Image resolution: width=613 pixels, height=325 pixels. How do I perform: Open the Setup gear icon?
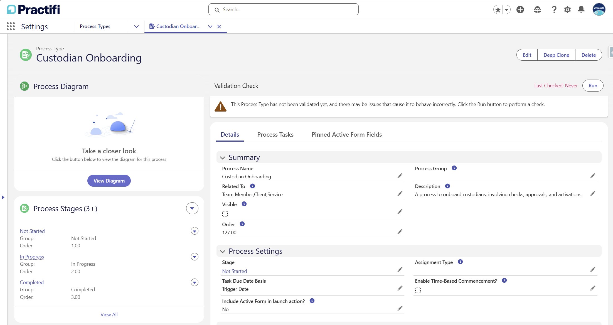(567, 10)
